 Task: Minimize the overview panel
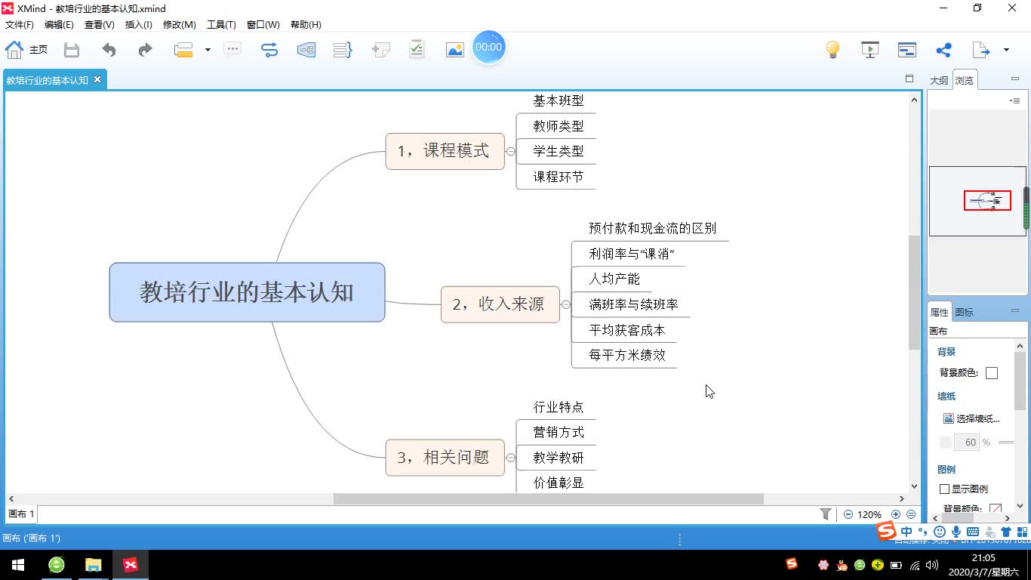coord(1015,79)
